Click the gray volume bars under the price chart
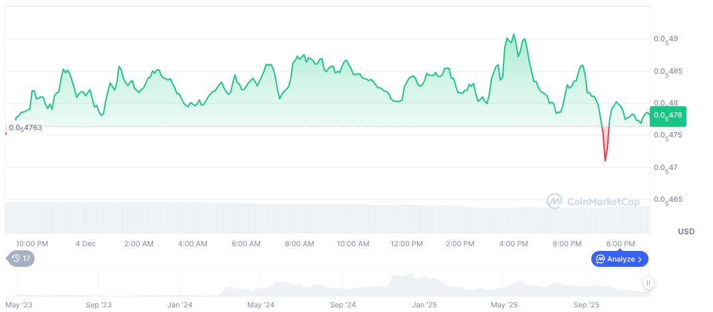This screenshot has height=312, width=713. click(266, 218)
